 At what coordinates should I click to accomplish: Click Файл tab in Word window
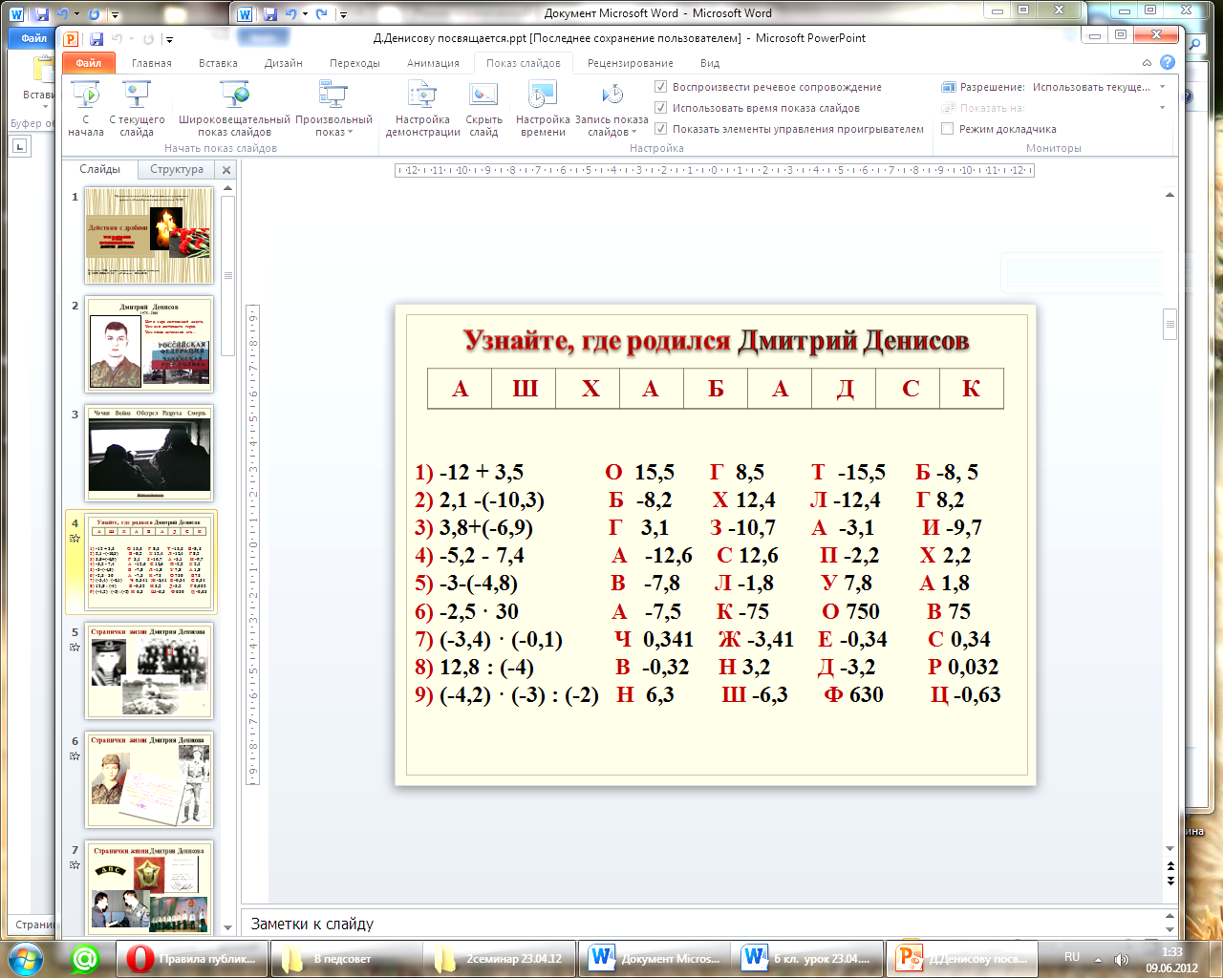pos(33,38)
